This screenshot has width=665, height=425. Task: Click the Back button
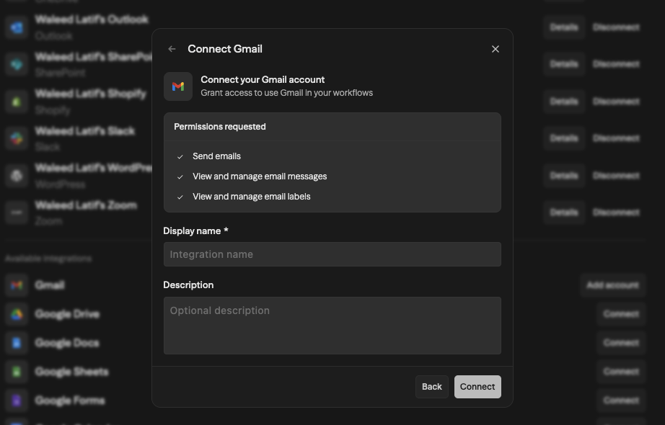(x=431, y=386)
